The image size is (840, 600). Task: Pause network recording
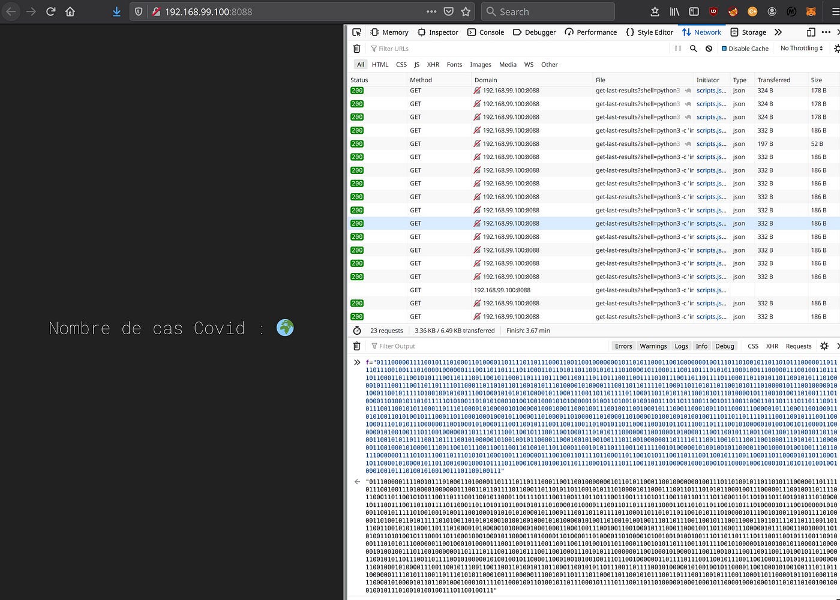click(x=678, y=49)
